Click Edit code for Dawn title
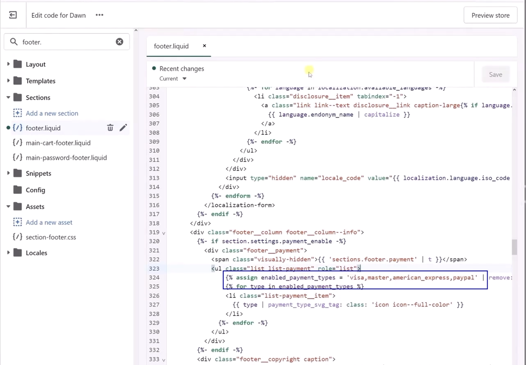 tap(59, 15)
